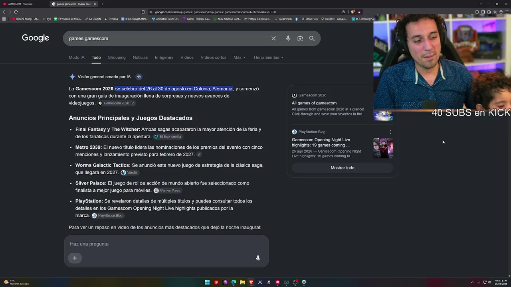Open the Trending bookmark
The image size is (511, 287).
point(111,19)
